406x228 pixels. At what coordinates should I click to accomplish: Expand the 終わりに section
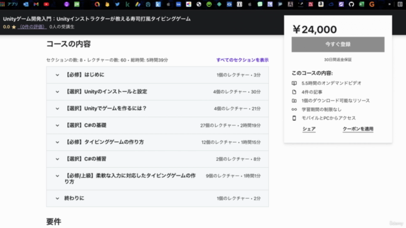tap(157, 198)
